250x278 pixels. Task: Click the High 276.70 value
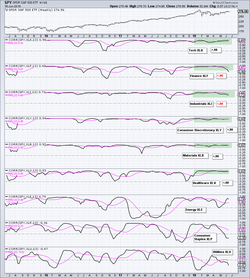click(138, 6)
